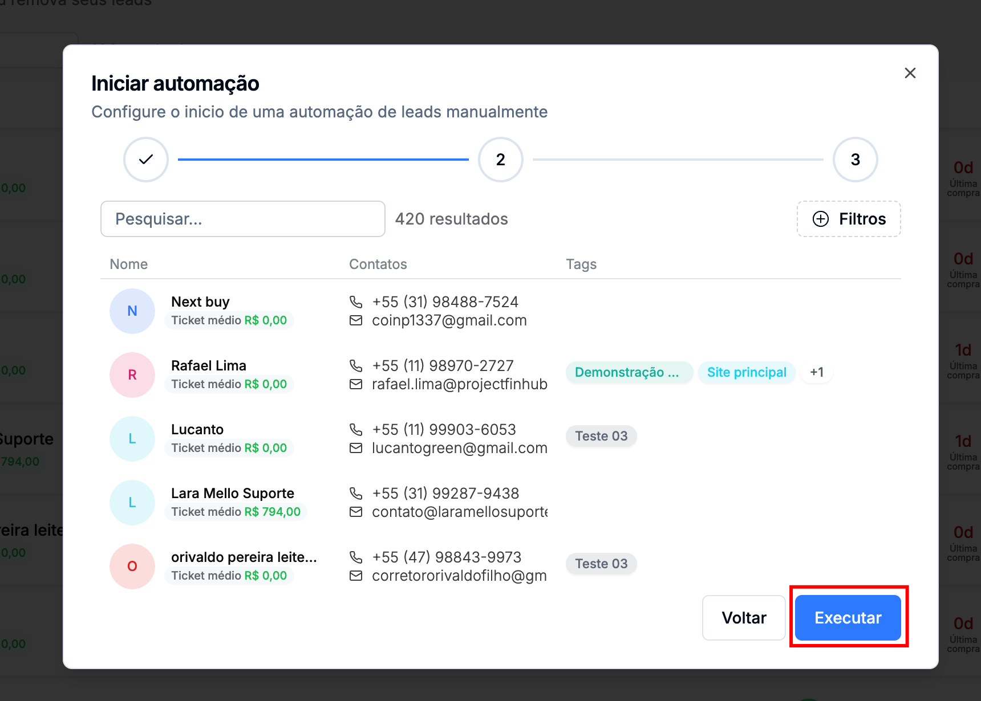Viewport: 981px width, 701px height.
Task: Click the Iniciar automação dialog title
Action: pyautogui.click(x=176, y=84)
